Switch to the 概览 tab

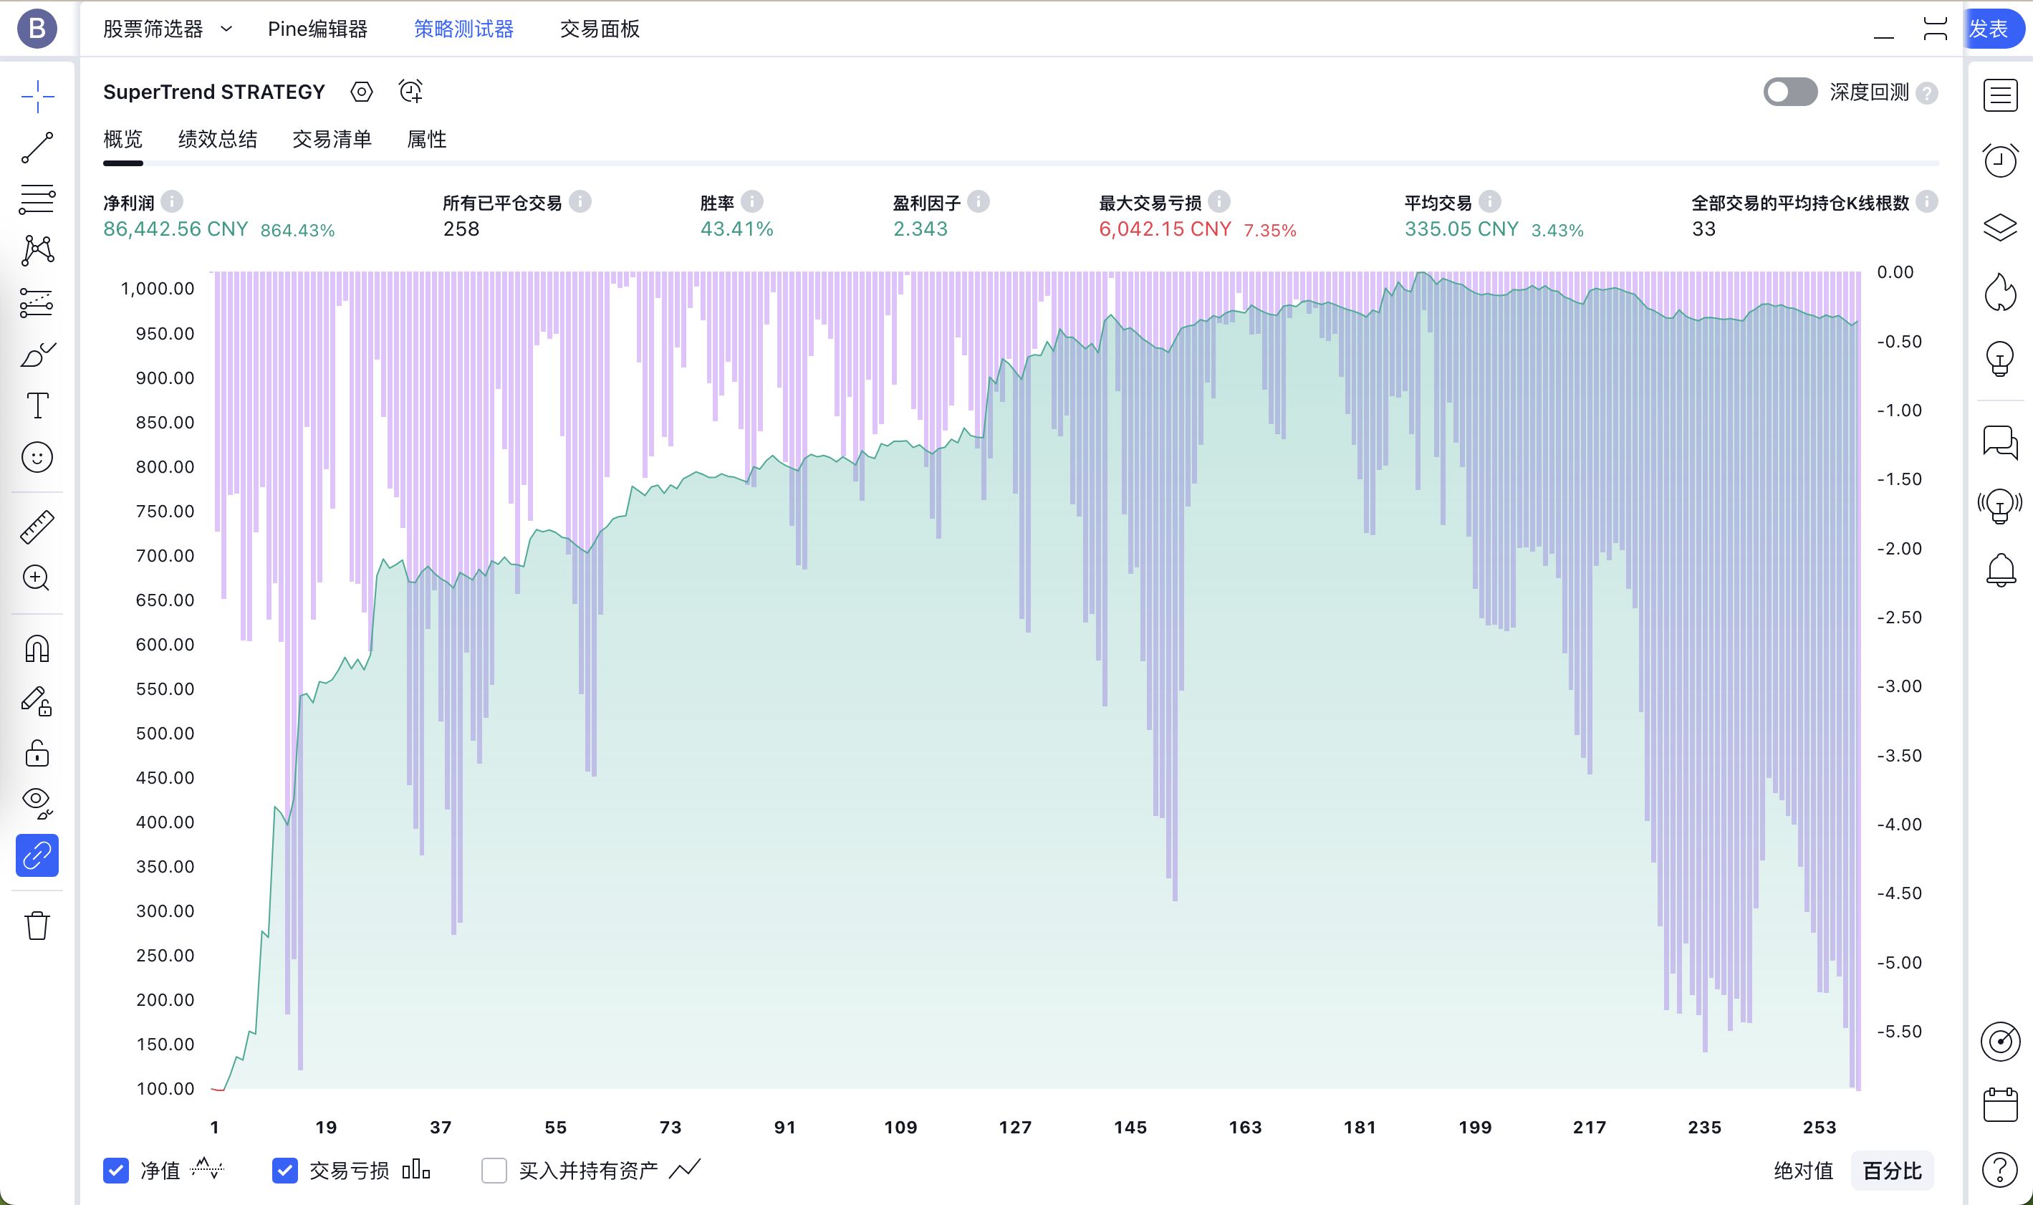point(122,139)
